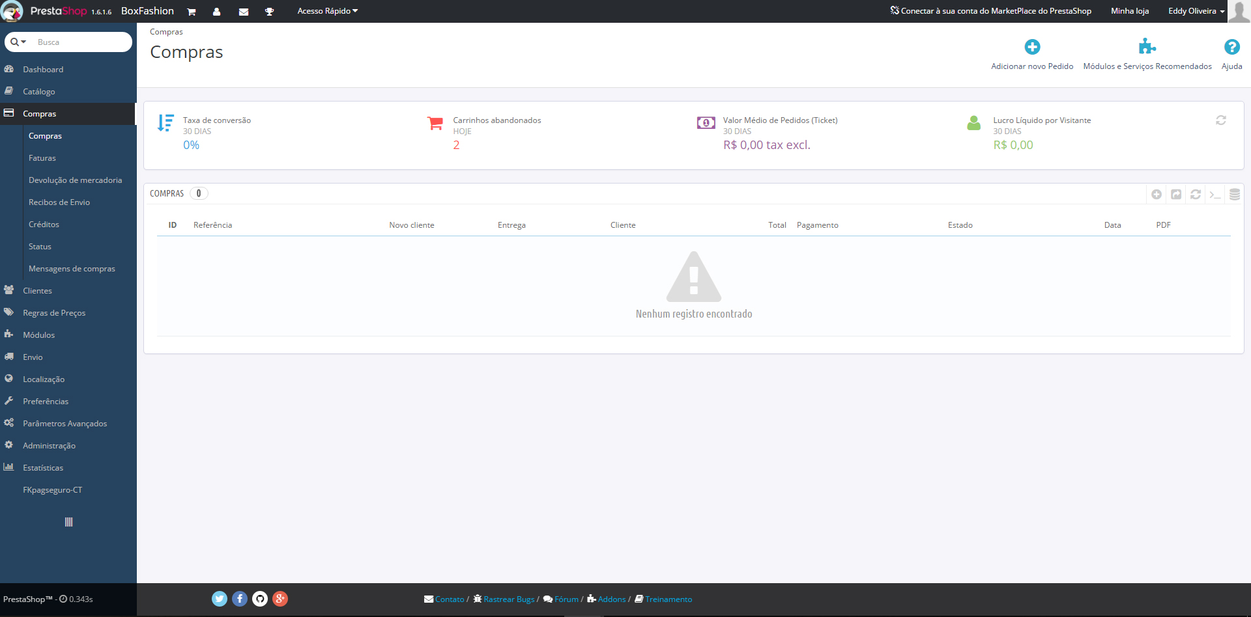Viewport: 1251px width, 617px height.
Task: Click the Compras breadcrumb text
Action: [x=166, y=32]
